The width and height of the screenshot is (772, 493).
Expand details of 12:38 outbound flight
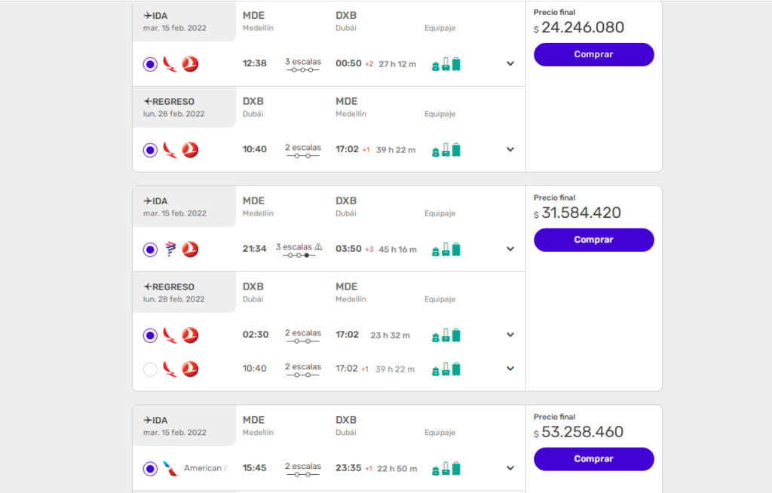pyautogui.click(x=510, y=63)
